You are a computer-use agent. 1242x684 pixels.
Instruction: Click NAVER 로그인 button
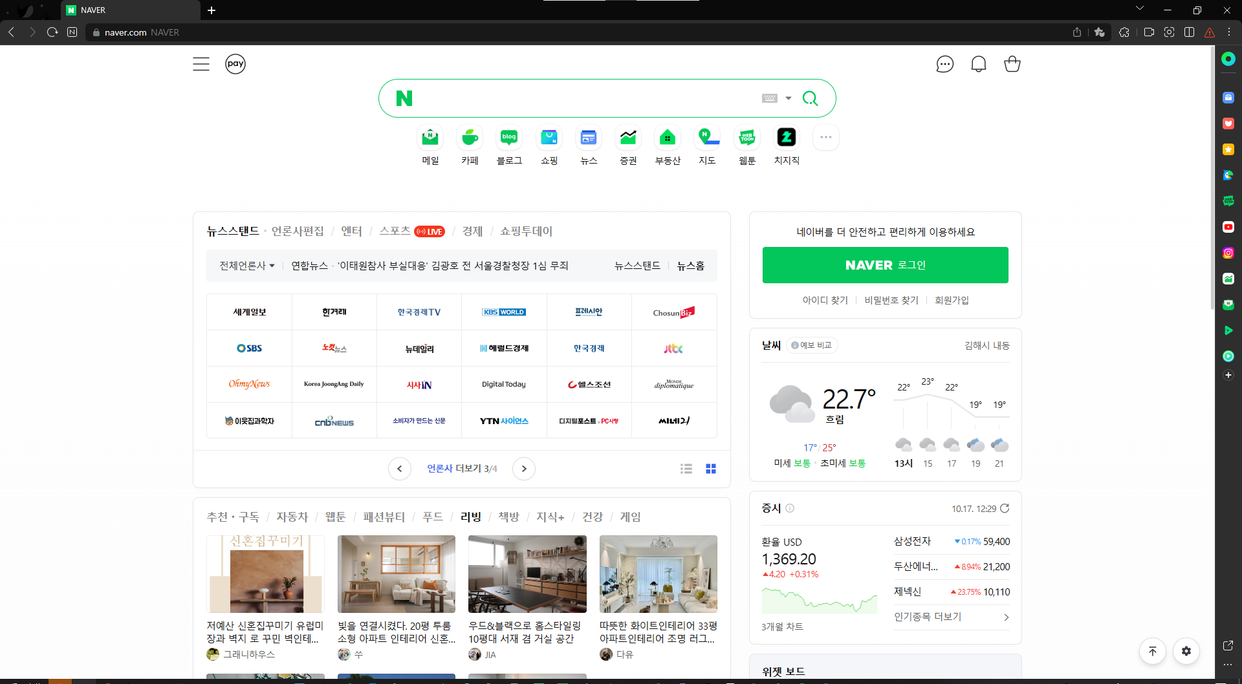point(885,265)
